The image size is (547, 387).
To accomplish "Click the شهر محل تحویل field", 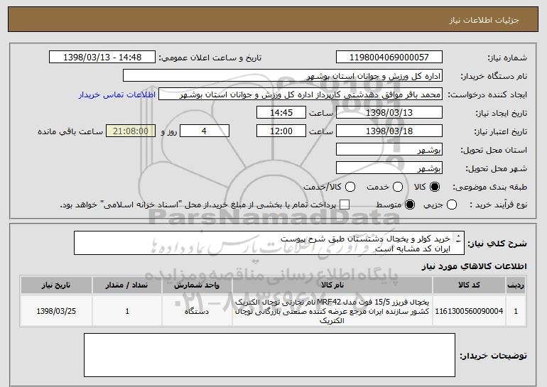I will click(389, 168).
